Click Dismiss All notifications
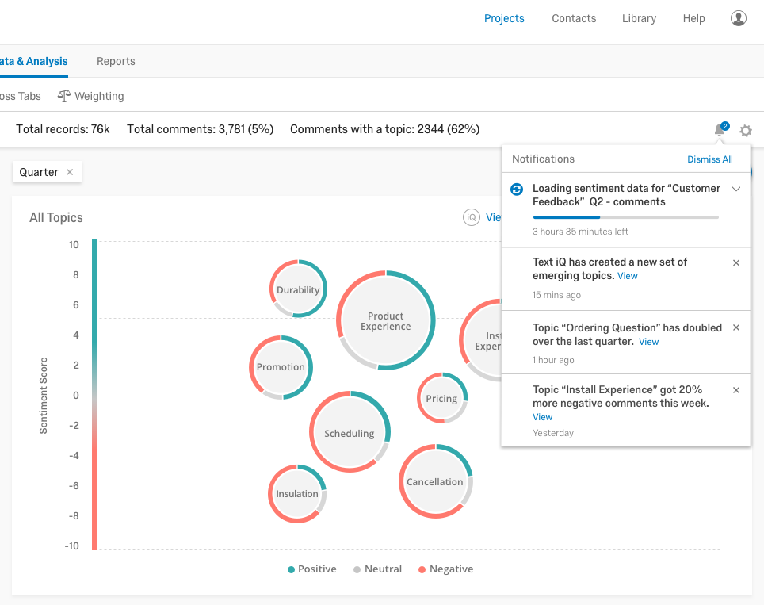Image resolution: width=764 pixels, height=605 pixels. click(709, 159)
